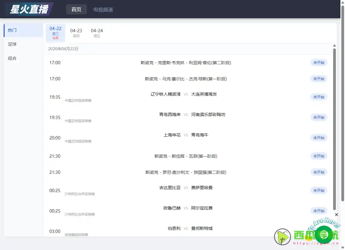The width and height of the screenshot is (345, 250).
Task: Open match status for 伯恩利 vs 曼彻斯特城
Action: pos(319,231)
